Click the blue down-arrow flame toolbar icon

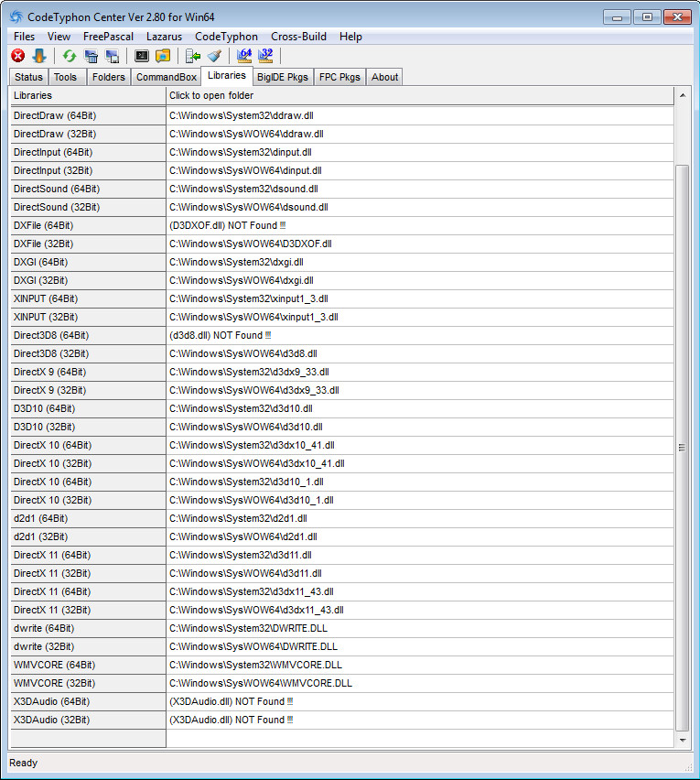[39, 56]
